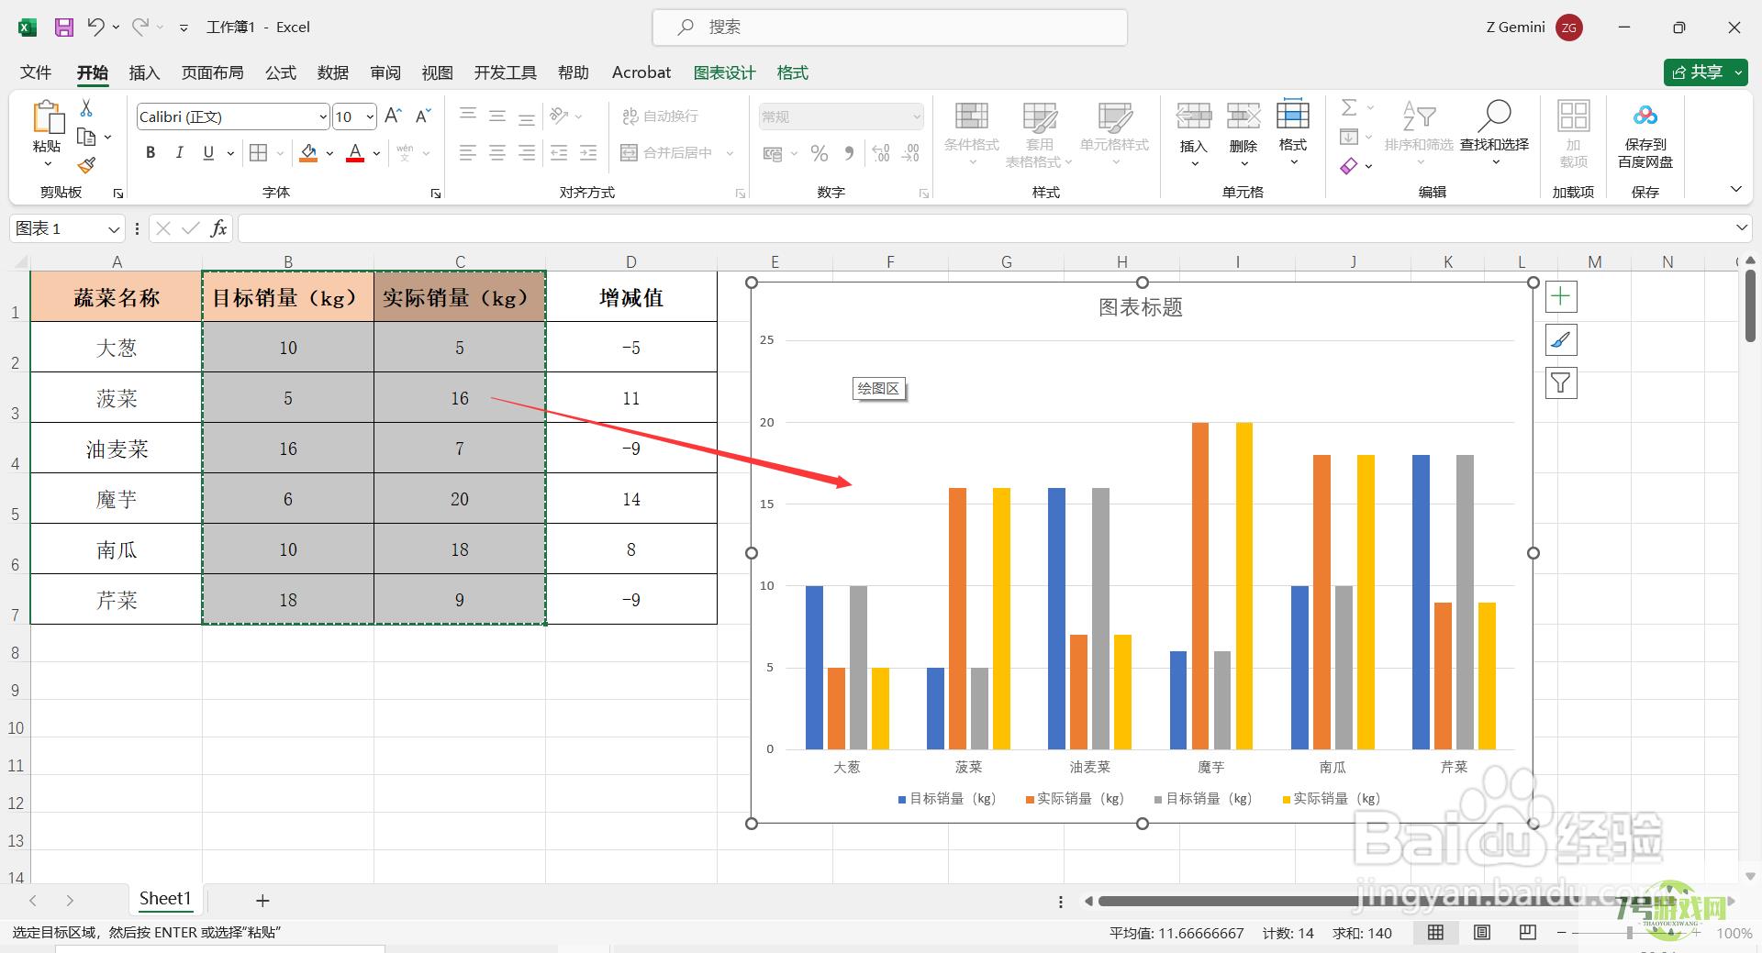Expand the font color dropdown arrow

[376, 153]
